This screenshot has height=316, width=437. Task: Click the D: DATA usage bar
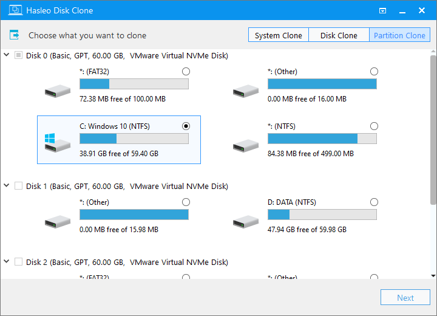[x=322, y=215]
